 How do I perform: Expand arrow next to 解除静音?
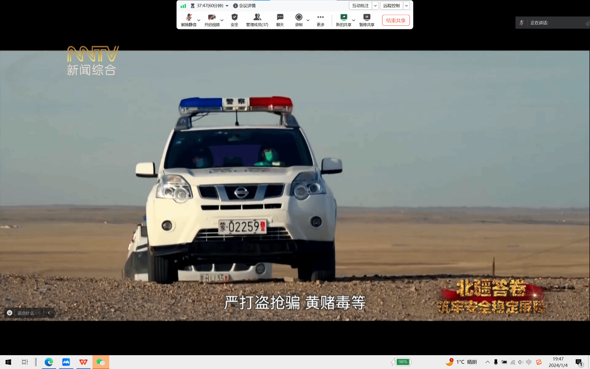(x=199, y=20)
